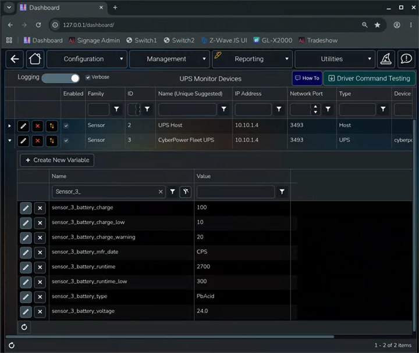Open the Type column filter menu
Screen dimensions: 419x353
(383, 109)
